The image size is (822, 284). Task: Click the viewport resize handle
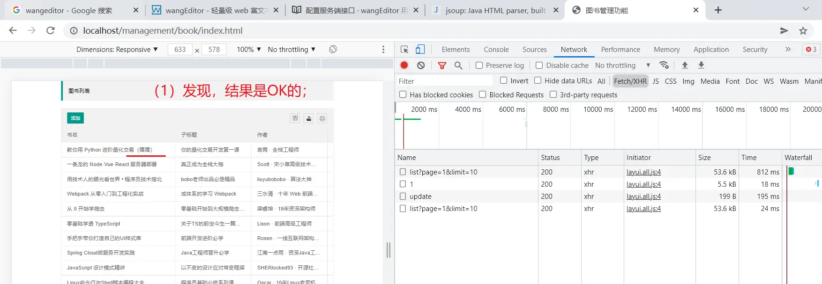pos(389,250)
